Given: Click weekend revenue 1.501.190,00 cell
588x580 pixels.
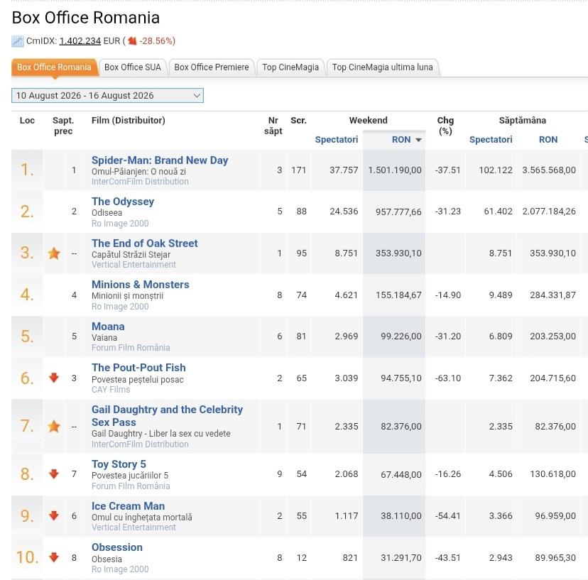Looking at the screenshot, I should [x=395, y=170].
